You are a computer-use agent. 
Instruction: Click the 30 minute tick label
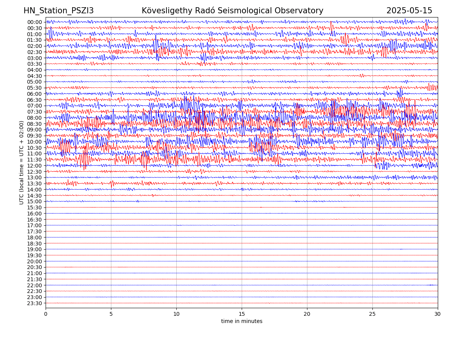[438, 314]
